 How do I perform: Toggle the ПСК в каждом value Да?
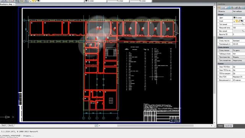pos(239,73)
